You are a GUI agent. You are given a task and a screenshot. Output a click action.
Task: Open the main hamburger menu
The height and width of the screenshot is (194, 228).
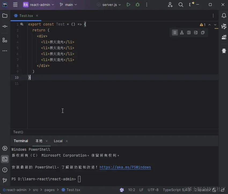pyautogui.click(x=15, y=5)
